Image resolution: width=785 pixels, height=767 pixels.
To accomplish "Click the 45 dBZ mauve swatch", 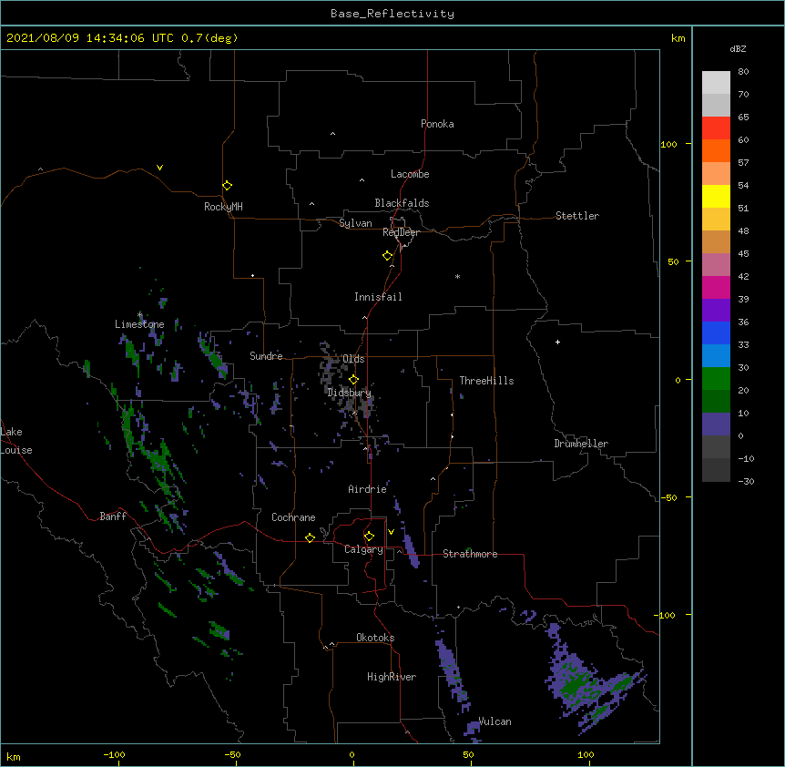I will (716, 264).
